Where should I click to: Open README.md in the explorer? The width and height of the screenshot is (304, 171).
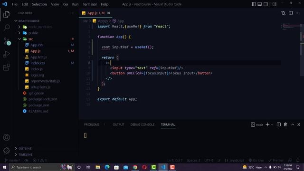[x=38, y=111]
